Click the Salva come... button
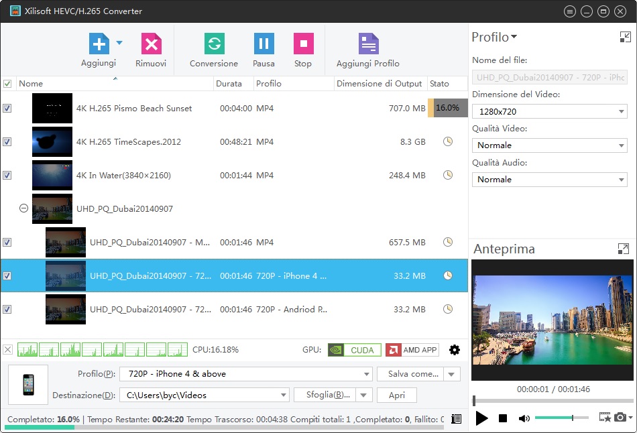Image resolution: width=637 pixels, height=433 pixels. [410, 374]
